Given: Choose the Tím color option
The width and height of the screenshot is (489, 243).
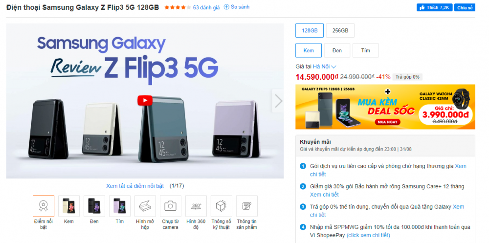Looking at the screenshot, I should (x=365, y=50).
